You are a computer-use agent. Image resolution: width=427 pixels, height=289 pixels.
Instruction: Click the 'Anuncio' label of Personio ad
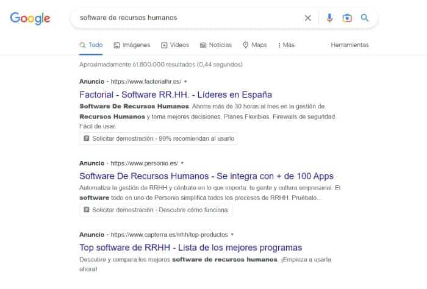tap(91, 163)
